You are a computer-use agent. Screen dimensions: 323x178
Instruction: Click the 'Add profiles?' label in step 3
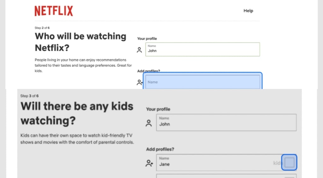pos(160,149)
